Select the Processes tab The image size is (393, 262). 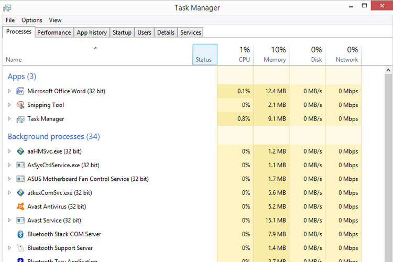click(18, 32)
